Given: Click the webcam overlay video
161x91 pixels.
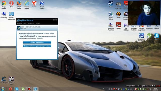Looking at the screenshot, I should point(144,13).
